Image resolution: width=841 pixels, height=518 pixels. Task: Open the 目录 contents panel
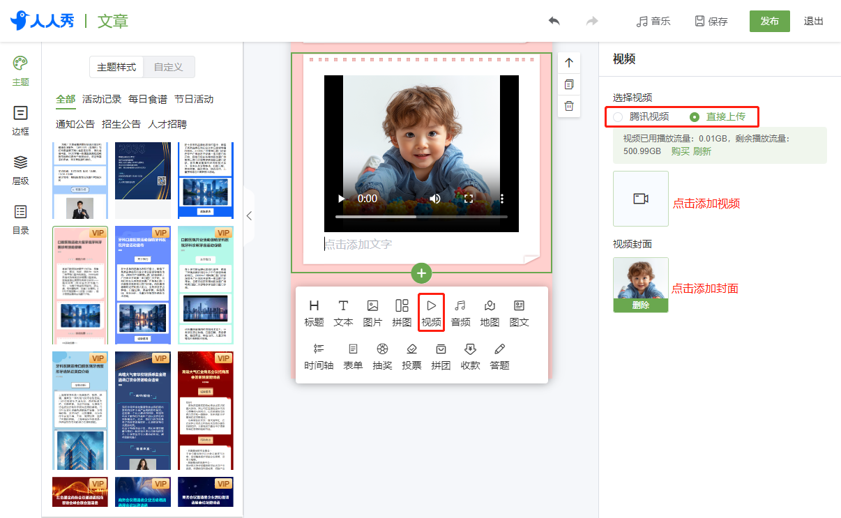click(21, 220)
